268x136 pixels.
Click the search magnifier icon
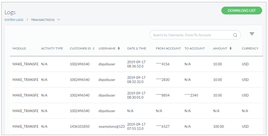(x=235, y=35)
